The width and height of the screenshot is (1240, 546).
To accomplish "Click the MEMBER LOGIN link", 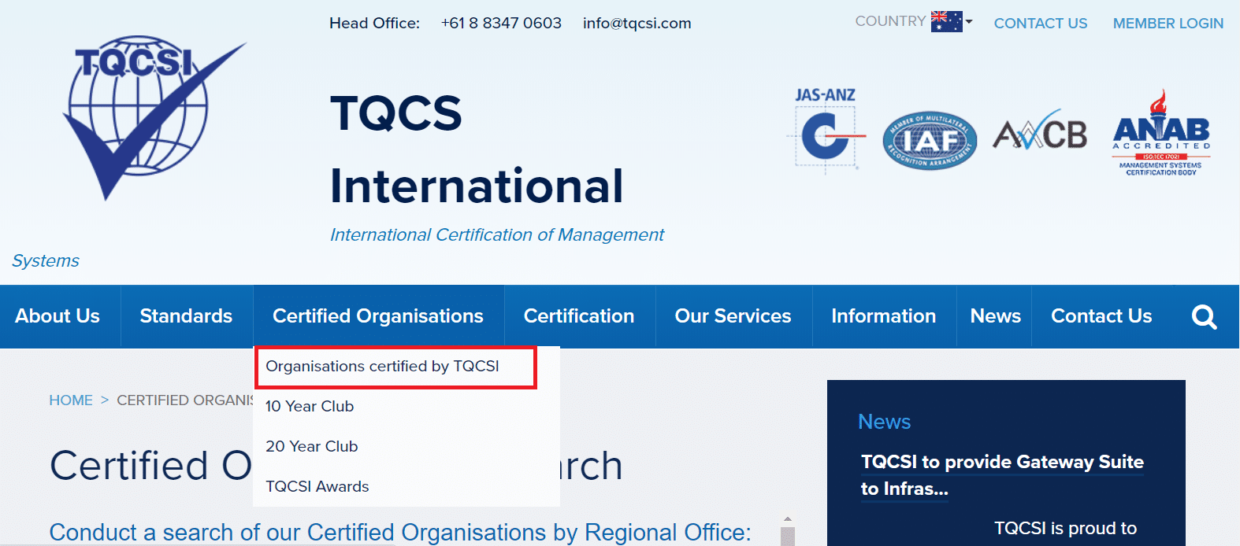I will (1168, 24).
